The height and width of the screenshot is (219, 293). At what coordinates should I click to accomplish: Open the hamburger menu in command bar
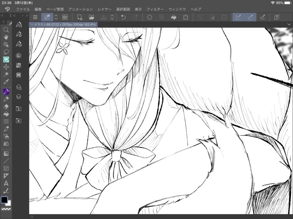[x=35, y=17]
